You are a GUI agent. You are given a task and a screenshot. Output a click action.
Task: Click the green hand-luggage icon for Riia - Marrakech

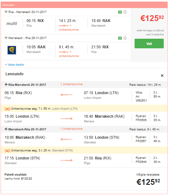pos(120,12)
